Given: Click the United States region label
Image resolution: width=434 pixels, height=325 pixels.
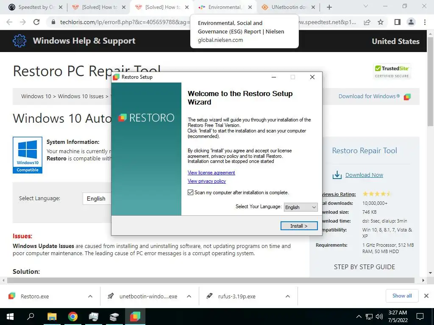Looking at the screenshot, I should [395, 41].
